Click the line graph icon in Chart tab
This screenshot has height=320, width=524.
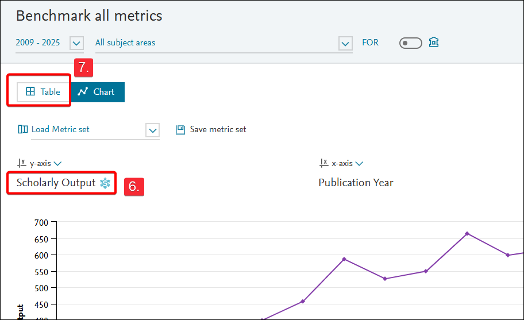click(x=83, y=92)
